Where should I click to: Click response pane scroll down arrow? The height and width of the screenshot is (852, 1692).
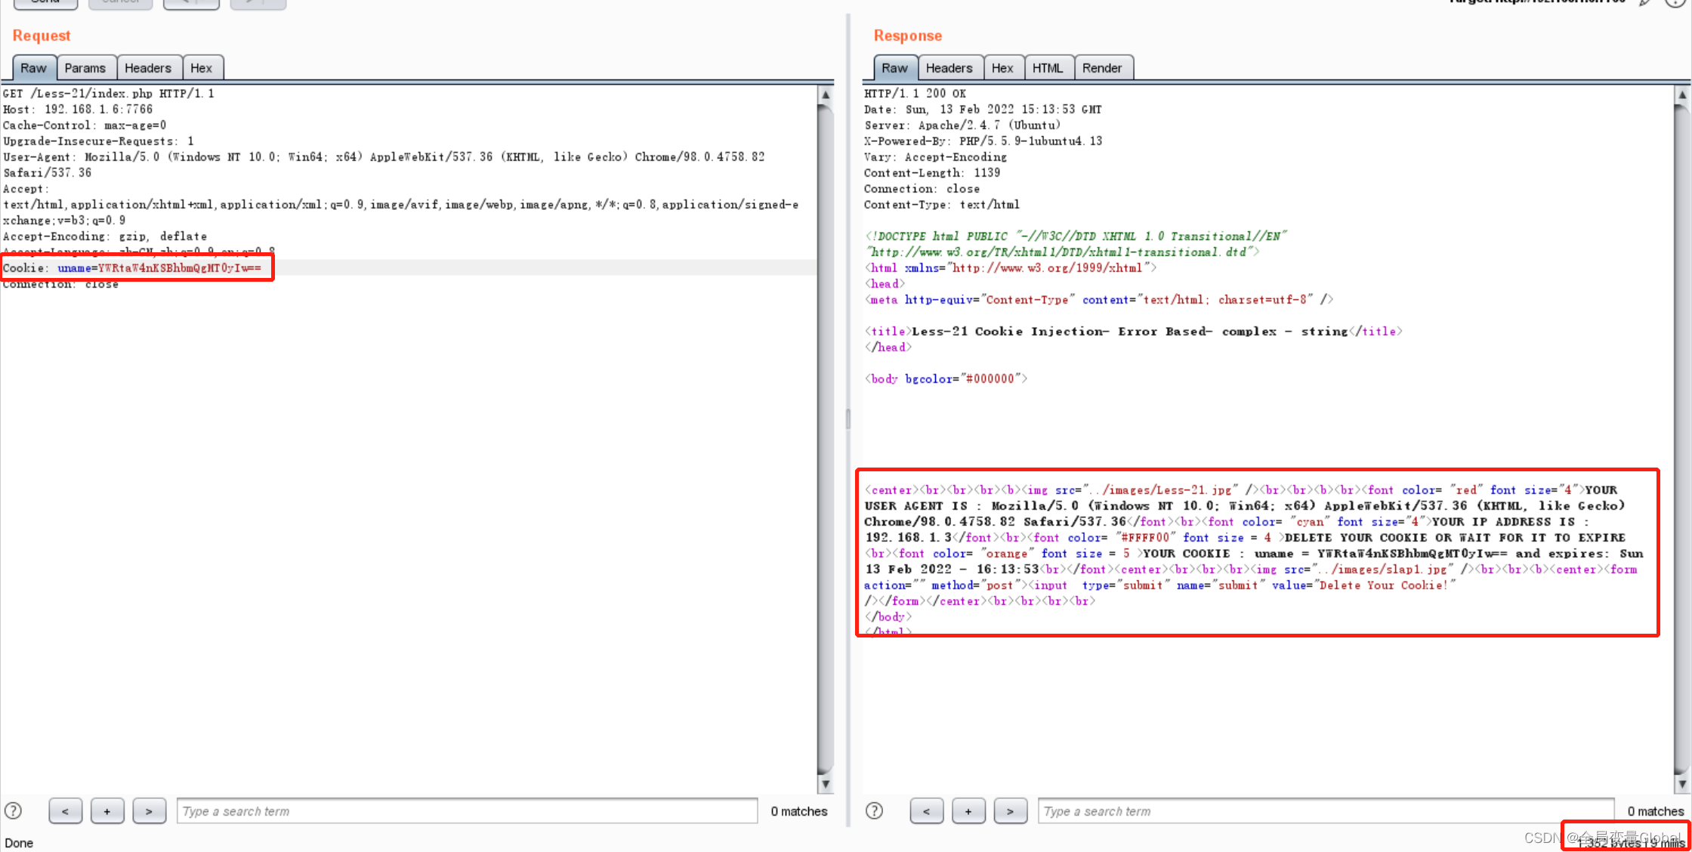coord(1682,784)
